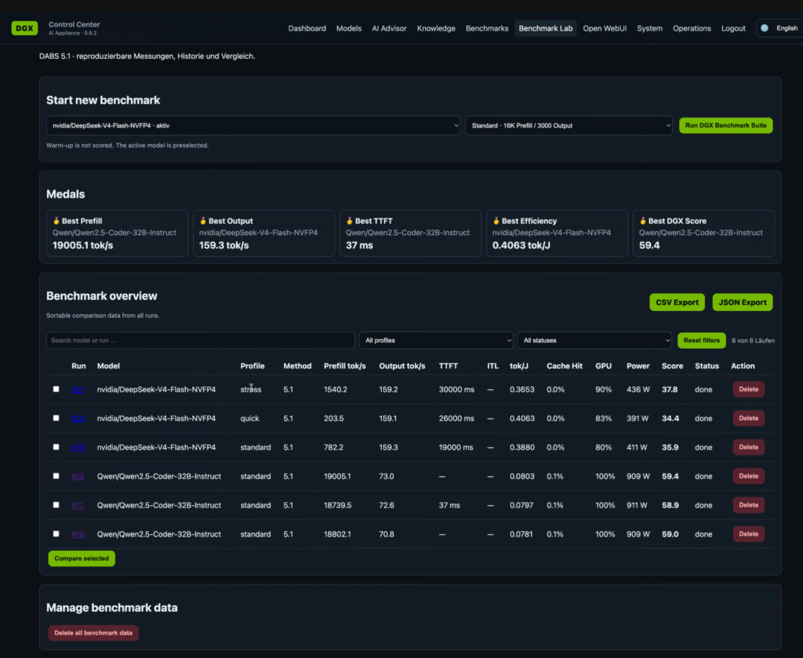The width and height of the screenshot is (803, 658).
Task: Open the model selector showing nvidia/DeepSeek-V4-Flash-NVFP4
Action: pos(253,125)
